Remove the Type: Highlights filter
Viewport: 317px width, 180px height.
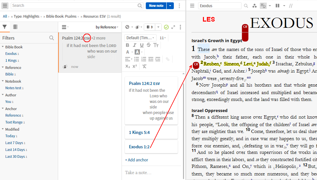pos(12,17)
